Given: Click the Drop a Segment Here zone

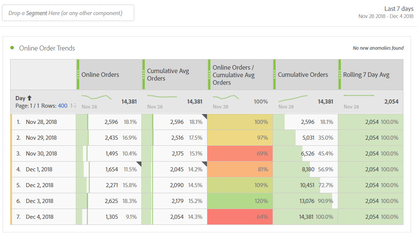Looking at the screenshot, I should pos(68,13).
